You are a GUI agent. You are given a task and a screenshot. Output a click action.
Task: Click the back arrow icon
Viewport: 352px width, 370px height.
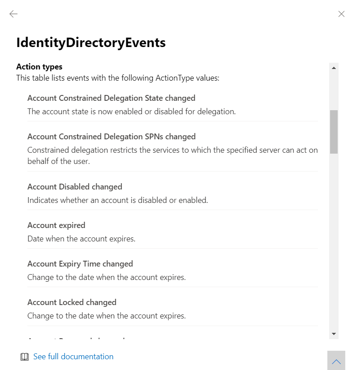[13, 14]
